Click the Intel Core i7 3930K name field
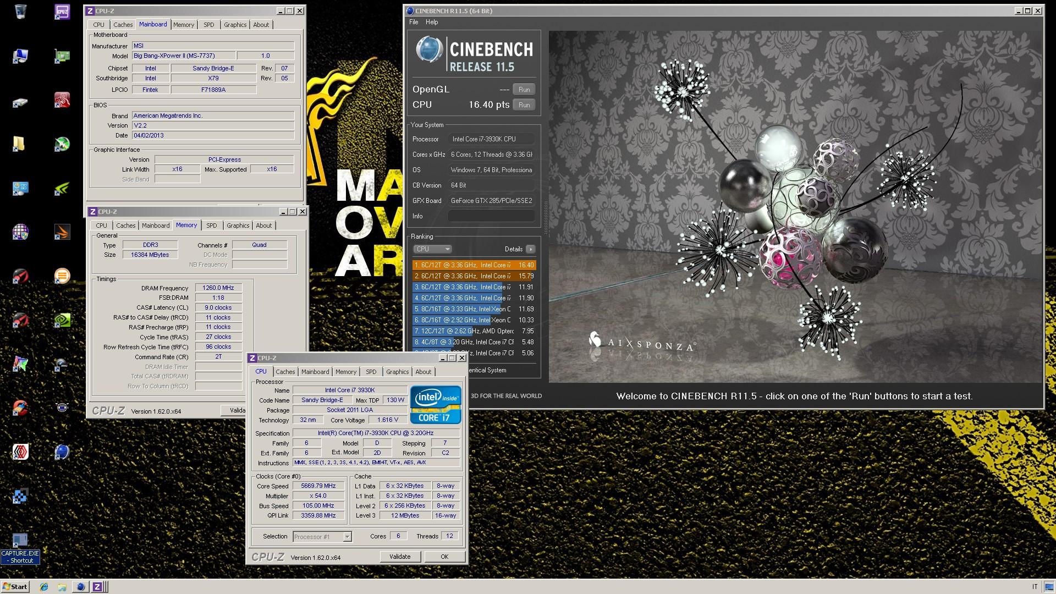The image size is (1056, 594). click(x=350, y=391)
